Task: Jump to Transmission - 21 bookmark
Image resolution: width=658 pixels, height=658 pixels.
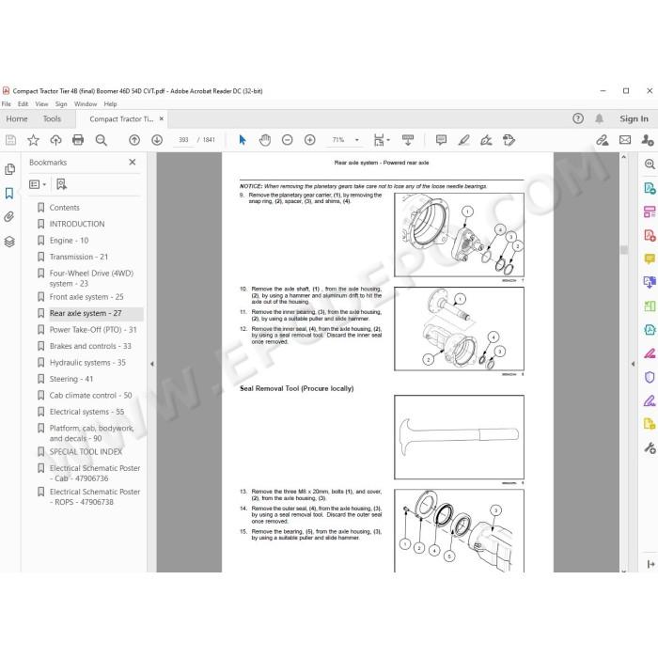Action: [x=79, y=257]
